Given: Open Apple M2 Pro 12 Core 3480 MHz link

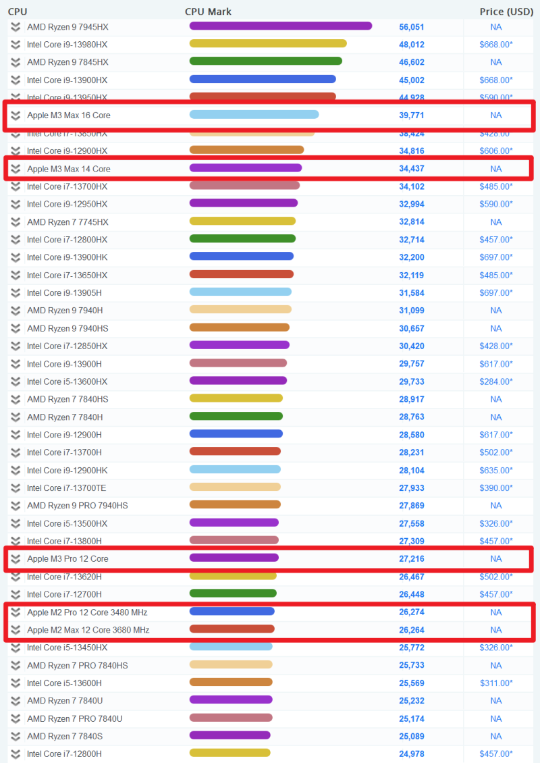Looking at the screenshot, I should point(87,612).
